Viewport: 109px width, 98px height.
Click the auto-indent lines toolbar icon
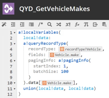click(31, 24)
